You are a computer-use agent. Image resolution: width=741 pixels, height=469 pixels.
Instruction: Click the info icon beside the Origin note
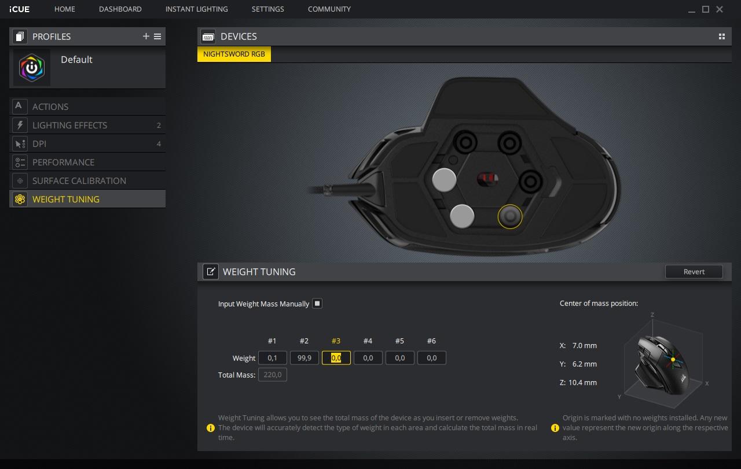(x=555, y=428)
